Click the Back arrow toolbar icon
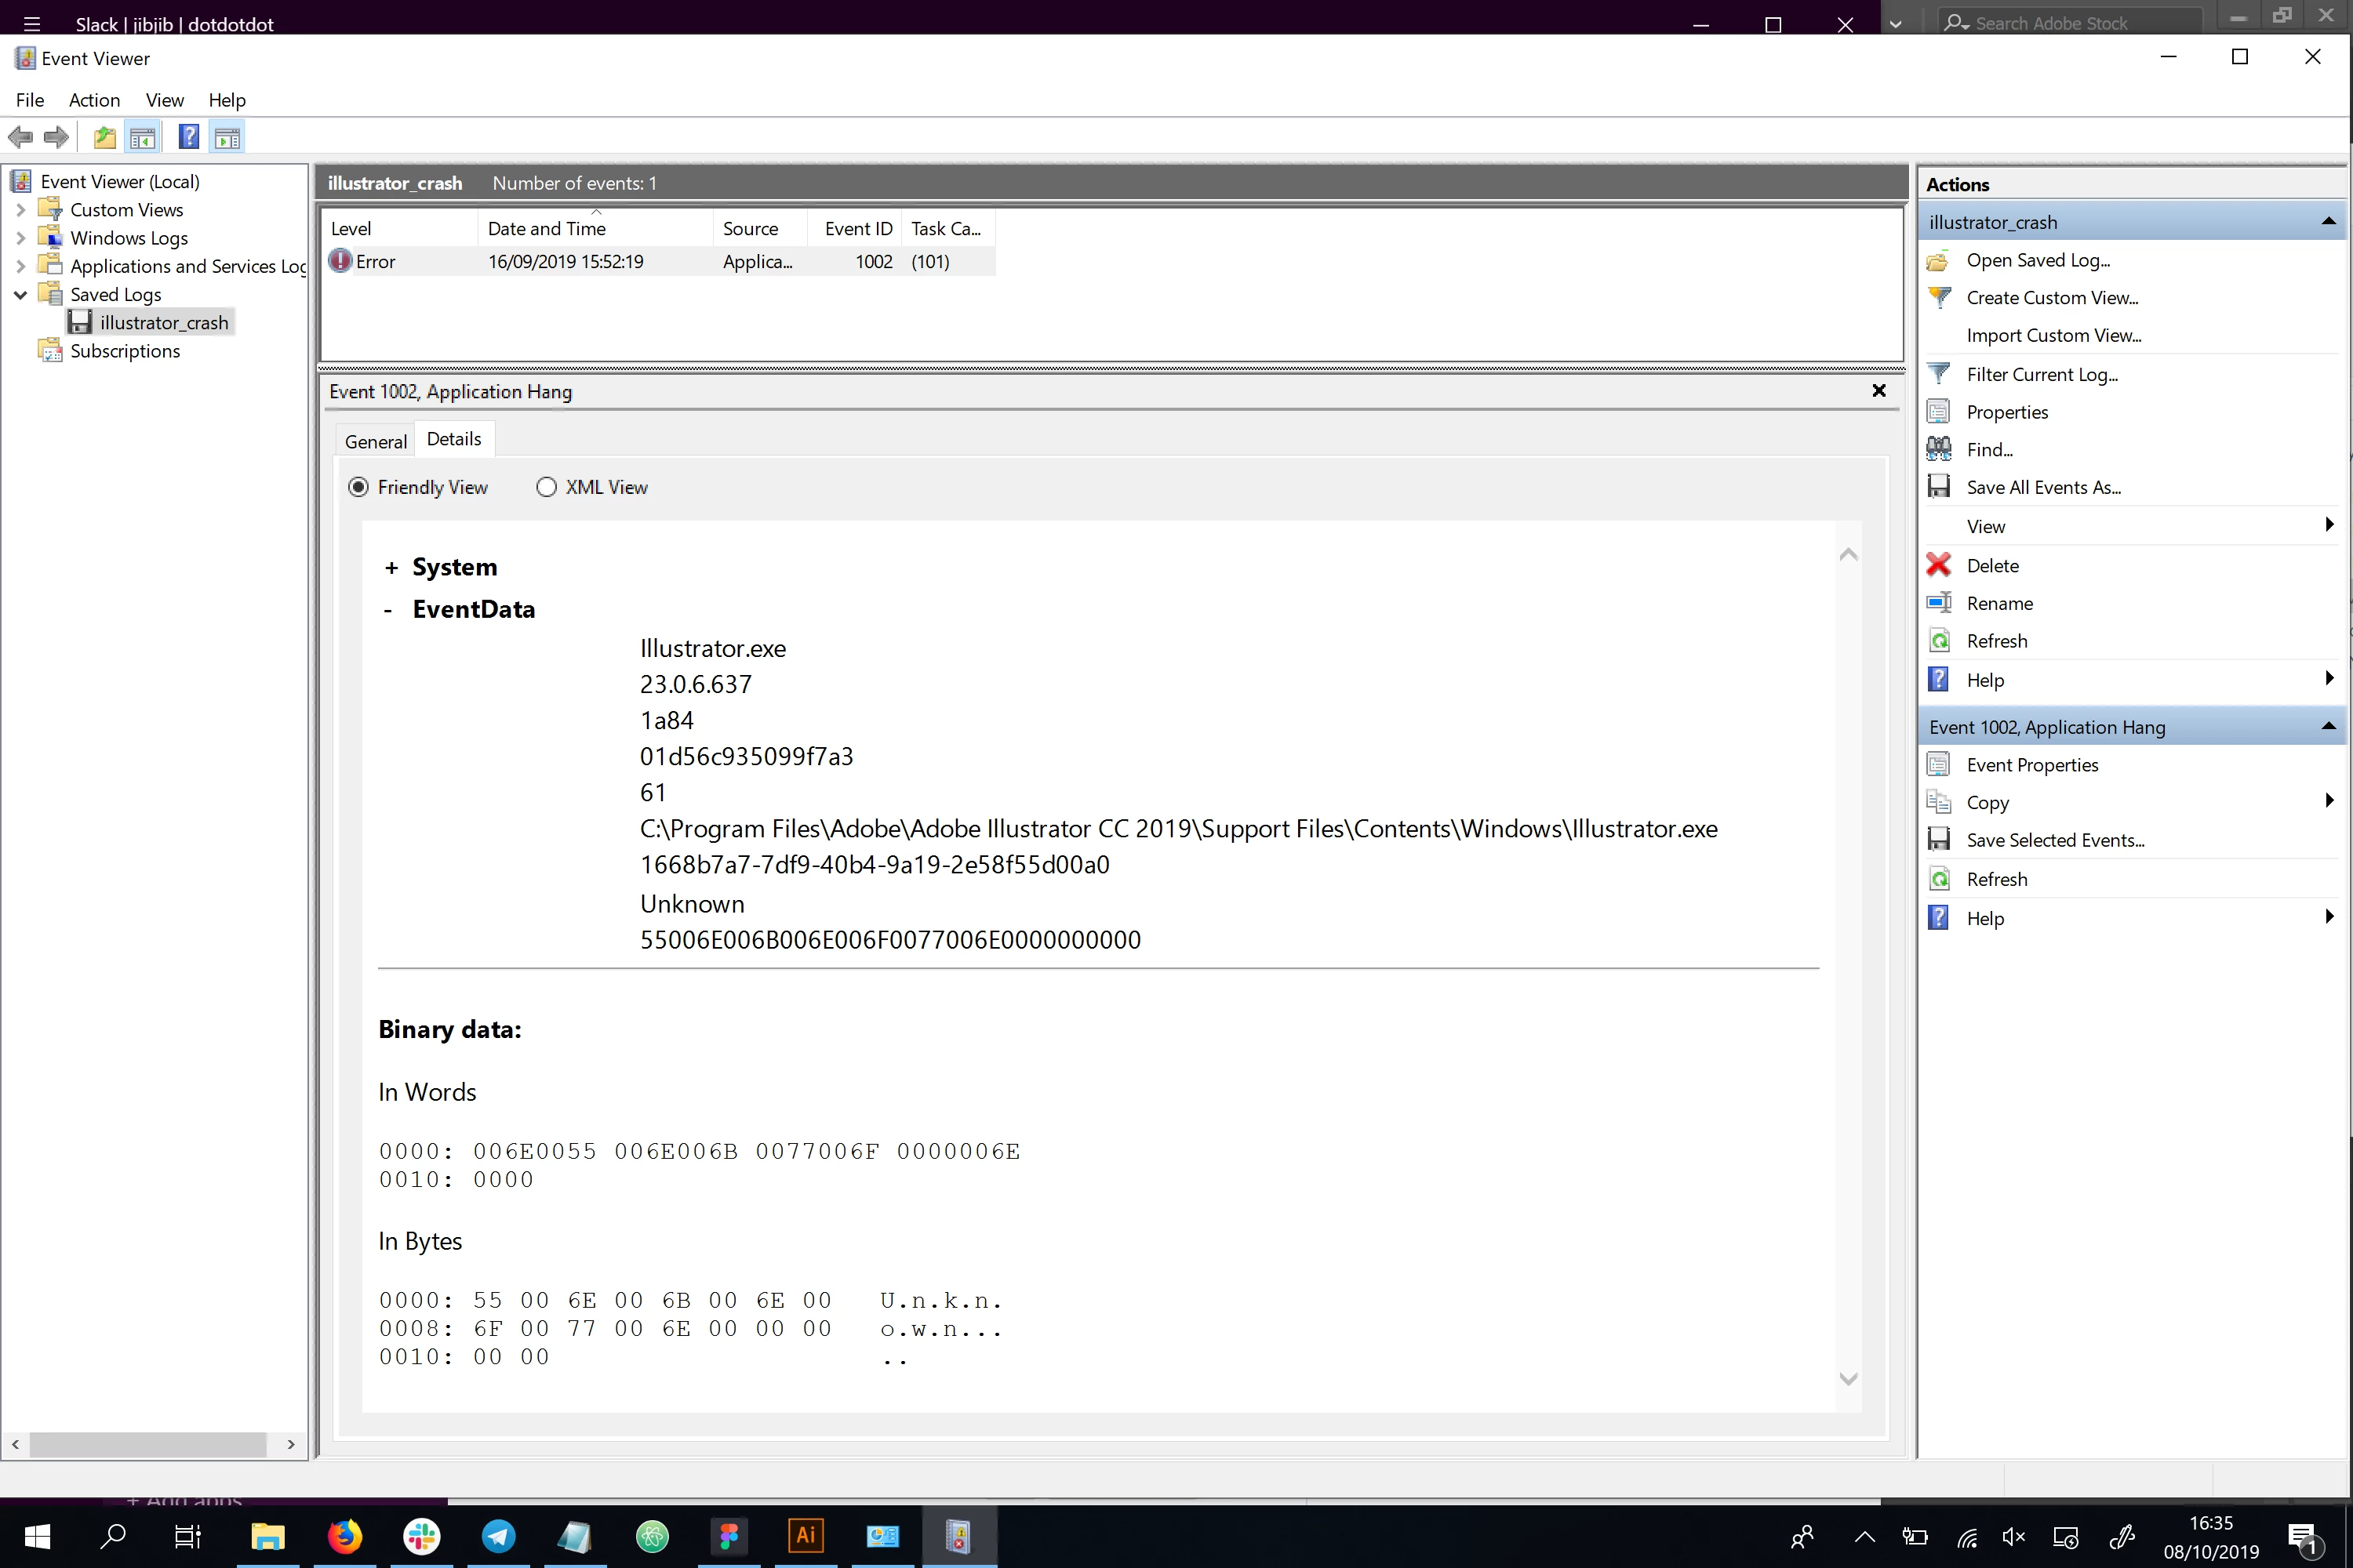The width and height of the screenshot is (2353, 1568). (x=20, y=137)
